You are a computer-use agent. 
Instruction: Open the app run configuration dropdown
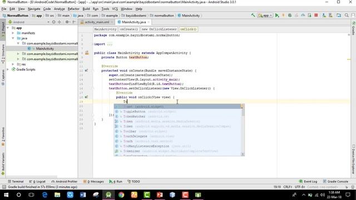click(x=265, y=16)
